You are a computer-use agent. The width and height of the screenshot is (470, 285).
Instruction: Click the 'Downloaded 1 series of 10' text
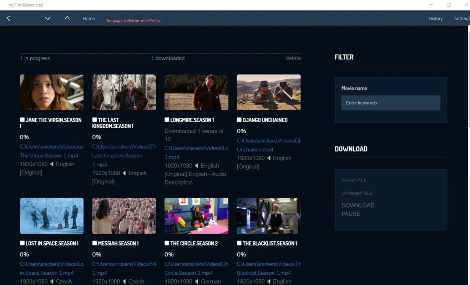point(194,135)
